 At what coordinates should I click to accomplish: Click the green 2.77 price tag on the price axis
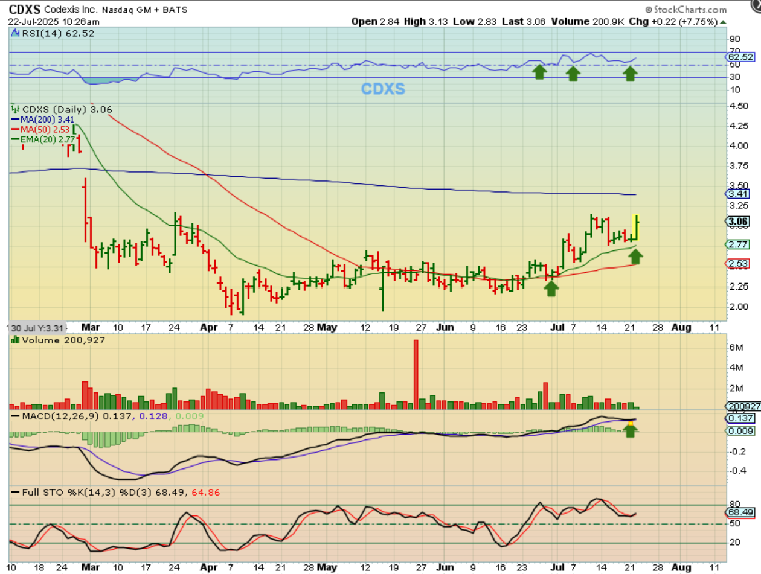coord(737,244)
